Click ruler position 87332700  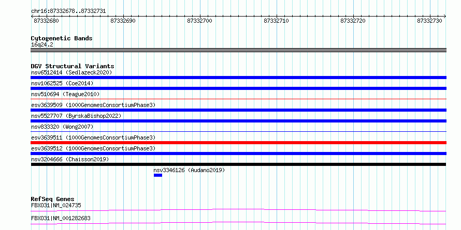(199, 21)
